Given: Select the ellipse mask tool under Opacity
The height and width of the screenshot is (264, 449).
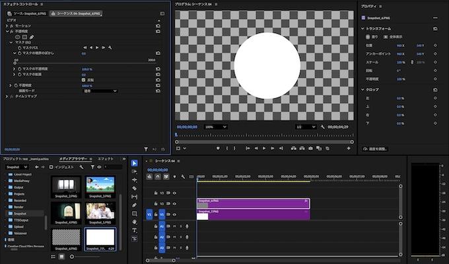Looking at the screenshot, I should coord(18,36).
